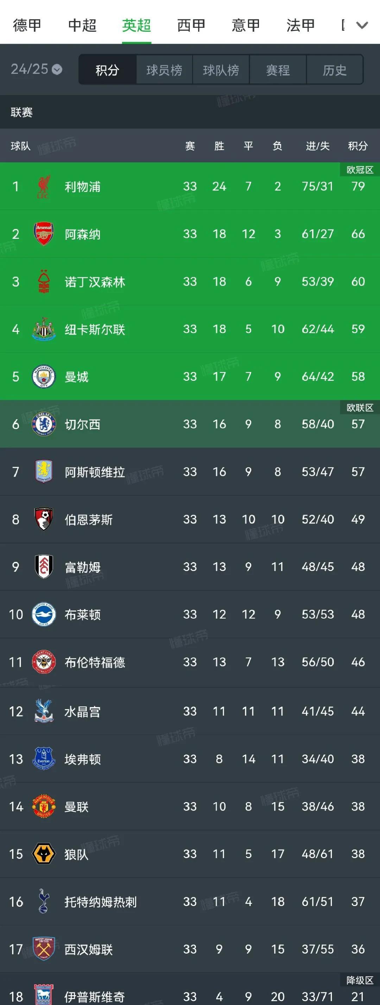Tap the Liverpool club crest
This screenshot has width=380, height=1005.
click(x=44, y=186)
